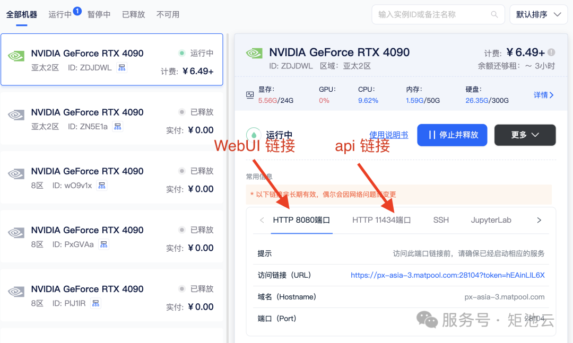
Task: Select the HTTP 11434端口 tab
Action: (x=381, y=220)
